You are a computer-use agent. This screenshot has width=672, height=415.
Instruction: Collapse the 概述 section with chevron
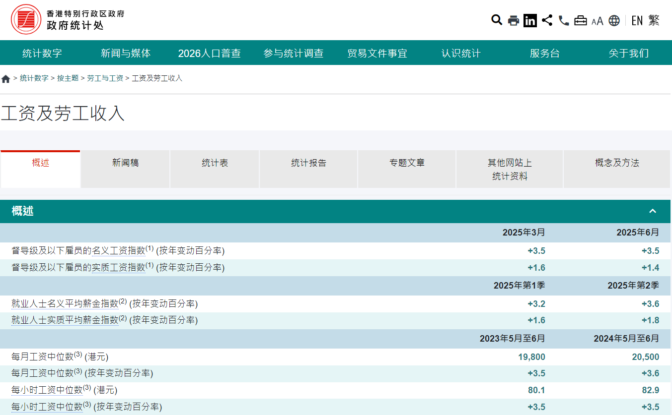tap(652, 211)
